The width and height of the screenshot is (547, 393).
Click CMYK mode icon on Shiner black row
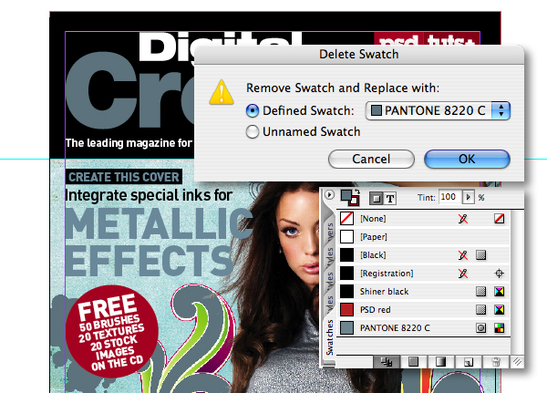tap(500, 292)
